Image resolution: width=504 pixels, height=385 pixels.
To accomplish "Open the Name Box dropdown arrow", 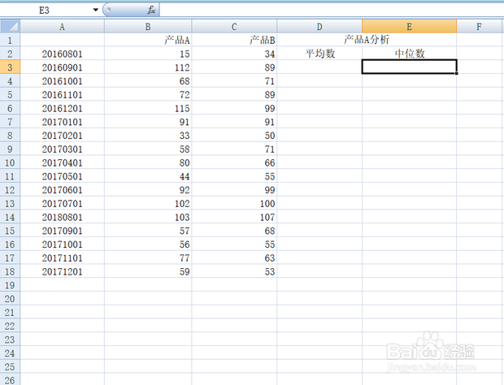I will 95,10.
